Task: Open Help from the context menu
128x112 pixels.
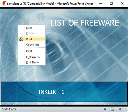Action: [32, 51]
